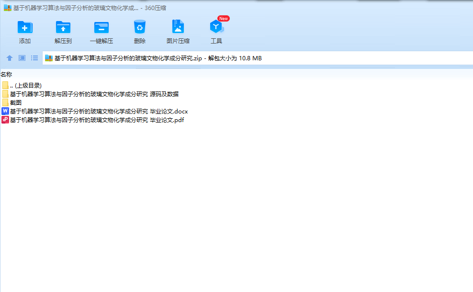Select the 源码及数据 folder row

(x=90, y=94)
